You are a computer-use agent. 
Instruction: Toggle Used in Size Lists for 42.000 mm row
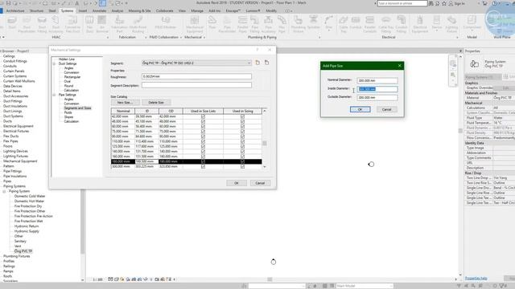pos(203,116)
